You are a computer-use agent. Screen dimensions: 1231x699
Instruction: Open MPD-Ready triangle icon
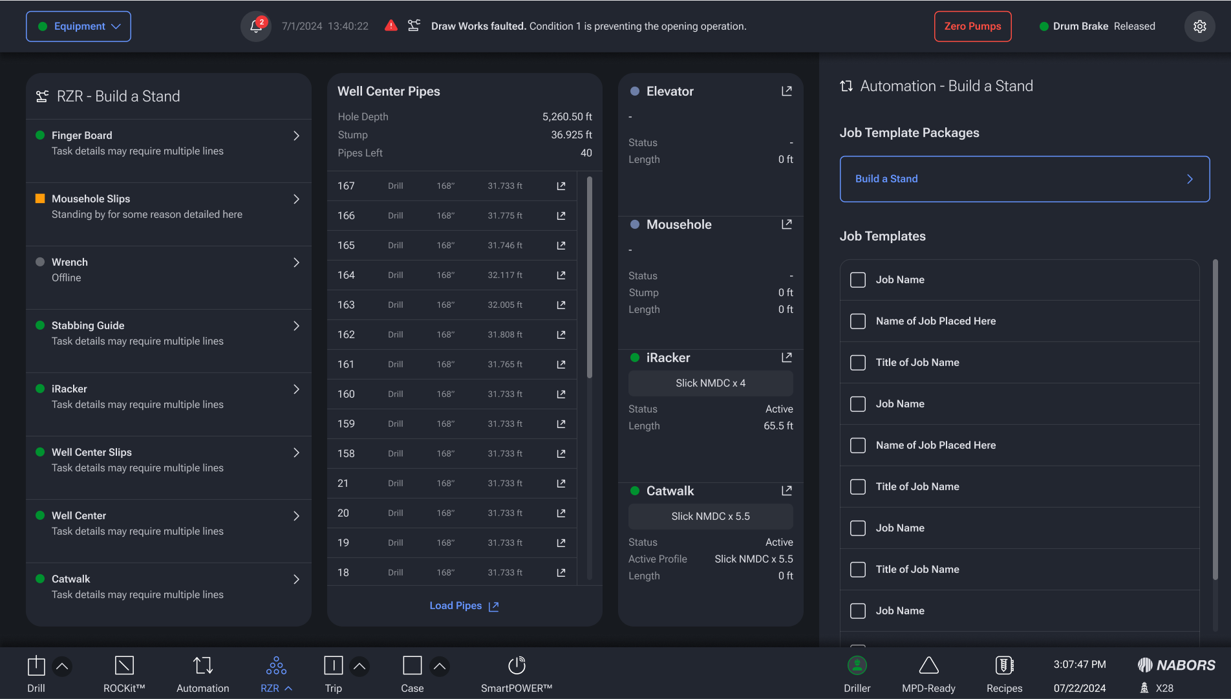point(928,665)
